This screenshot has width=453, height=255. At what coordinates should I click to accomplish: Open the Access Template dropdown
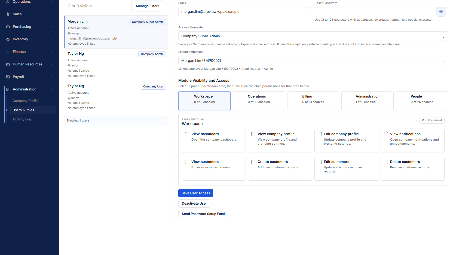coord(313,36)
